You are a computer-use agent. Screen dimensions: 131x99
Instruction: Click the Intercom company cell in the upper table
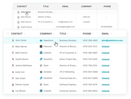[x=86, y=17]
